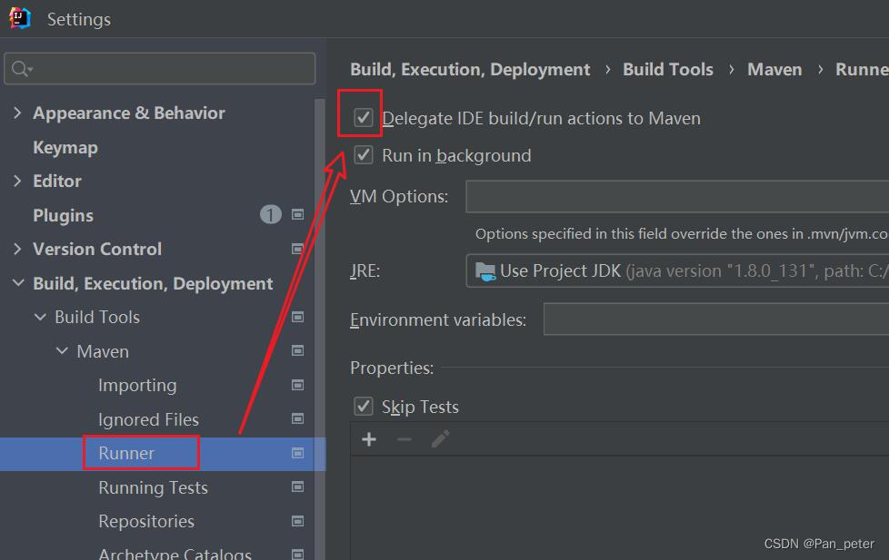Select the Plugins settings item
This screenshot has width=889, height=560.
[63, 215]
